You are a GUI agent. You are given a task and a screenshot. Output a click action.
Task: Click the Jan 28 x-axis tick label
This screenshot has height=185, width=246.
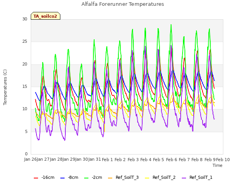point(56,160)
